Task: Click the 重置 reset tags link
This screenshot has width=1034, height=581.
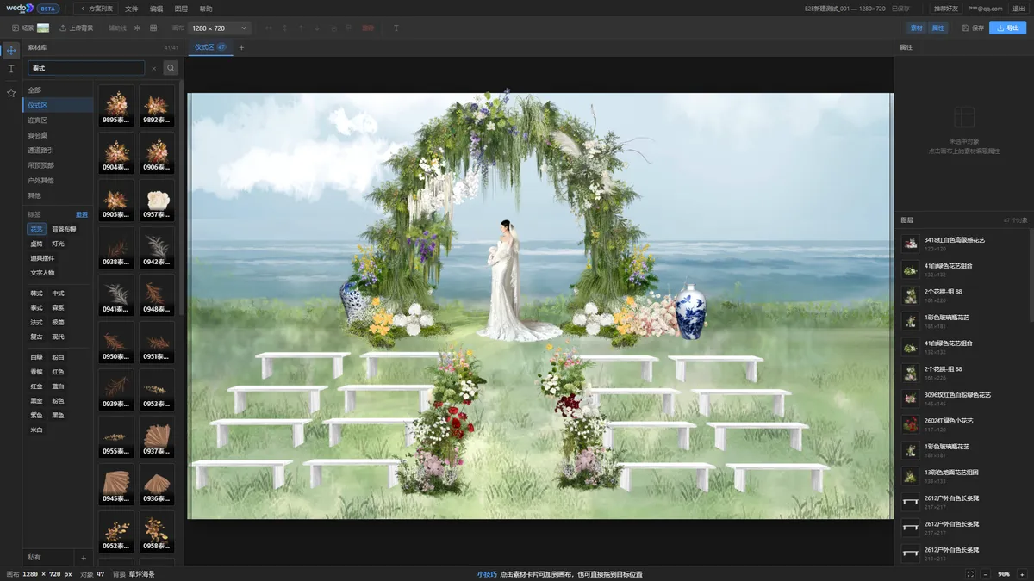Action: [82, 214]
